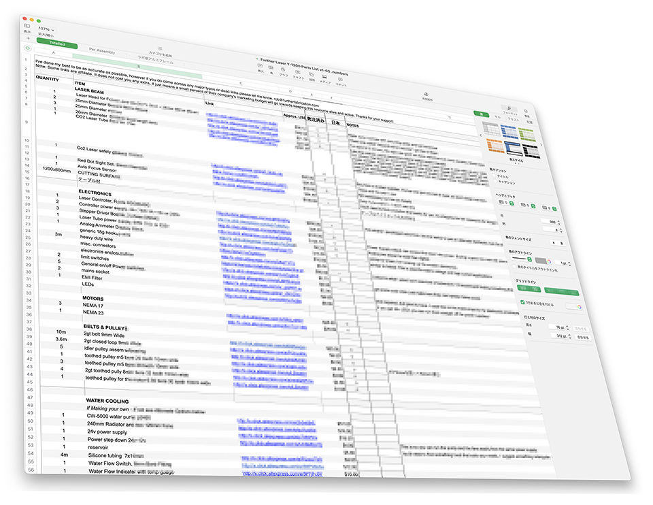Click the Table (表) toolbar icon

pos(271,67)
